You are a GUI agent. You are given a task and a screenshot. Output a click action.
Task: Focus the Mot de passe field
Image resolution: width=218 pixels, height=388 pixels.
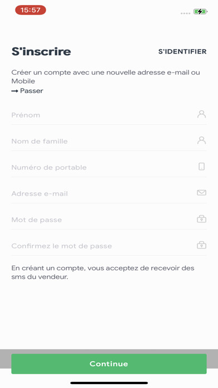pyautogui.click(x=109, y=220)
